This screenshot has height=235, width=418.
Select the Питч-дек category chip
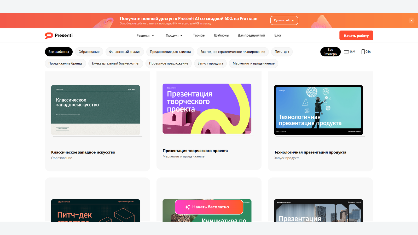click(x=282, y=52)
